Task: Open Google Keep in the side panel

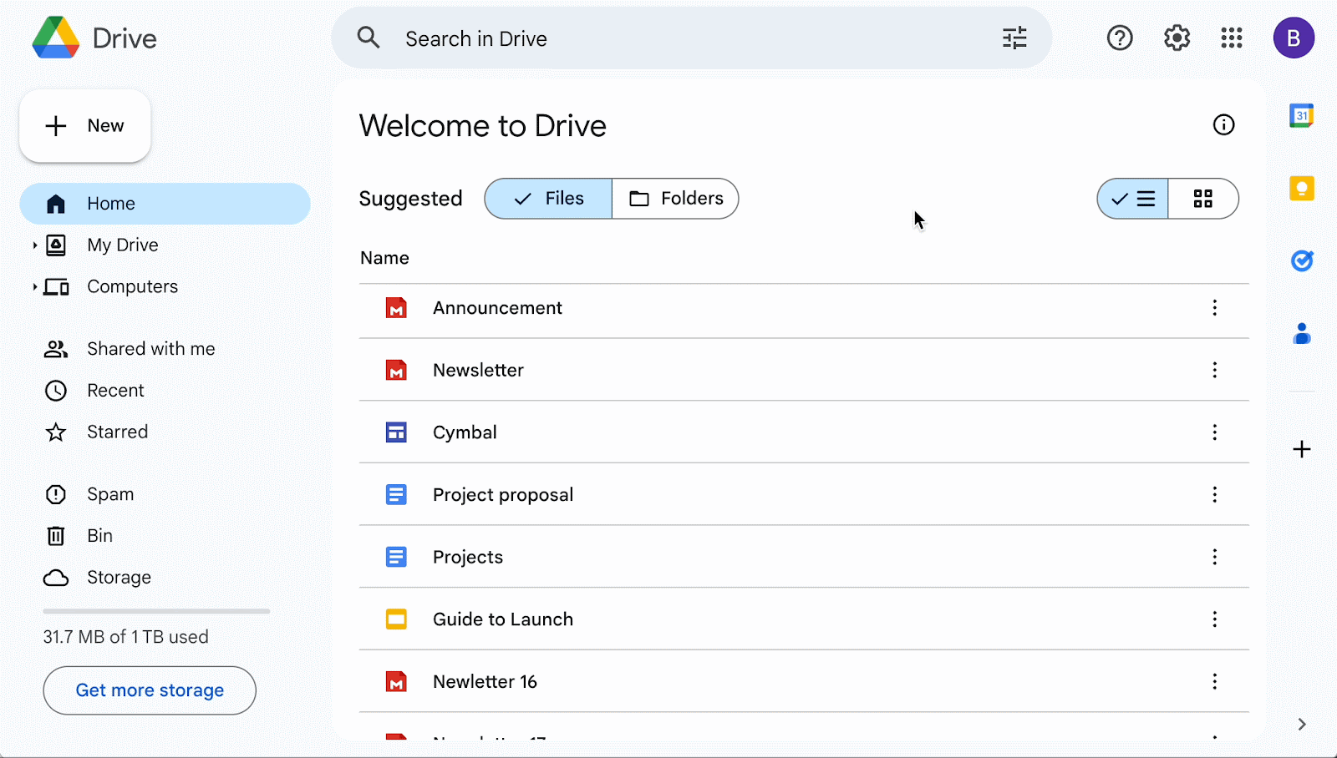Action: coord(1301,189)
